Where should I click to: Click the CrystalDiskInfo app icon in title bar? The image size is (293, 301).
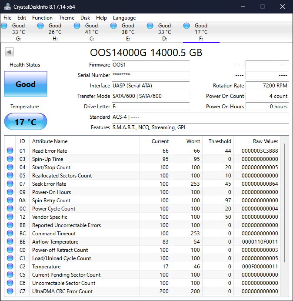coord(7,7)
